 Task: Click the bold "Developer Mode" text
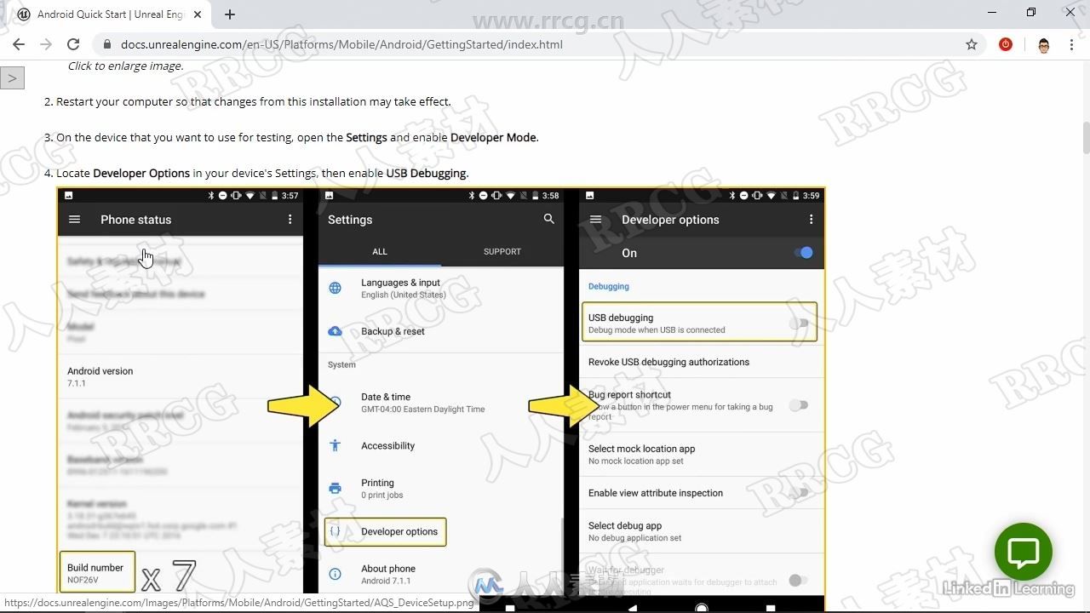[x=494, y=137]
